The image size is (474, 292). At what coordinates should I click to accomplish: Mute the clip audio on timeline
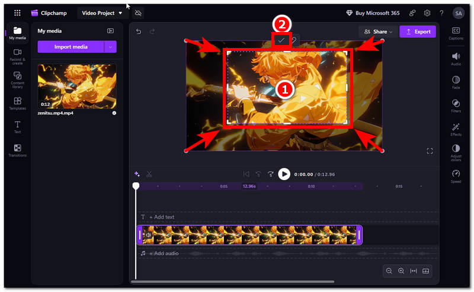coord(149,235)
